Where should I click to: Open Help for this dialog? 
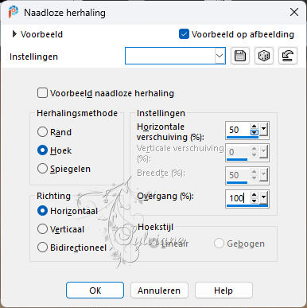pyautogui.click(x=223, y=290)
